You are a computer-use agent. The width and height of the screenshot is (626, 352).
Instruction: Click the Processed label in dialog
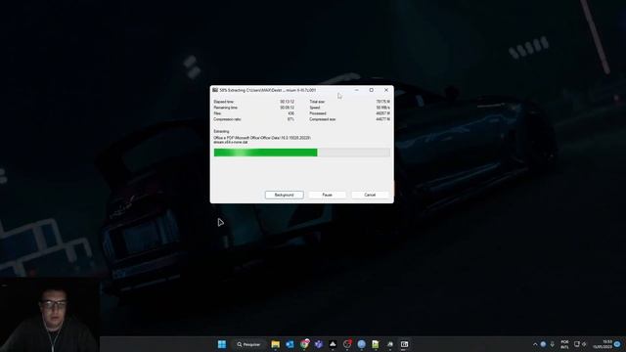tap(318, 113)
